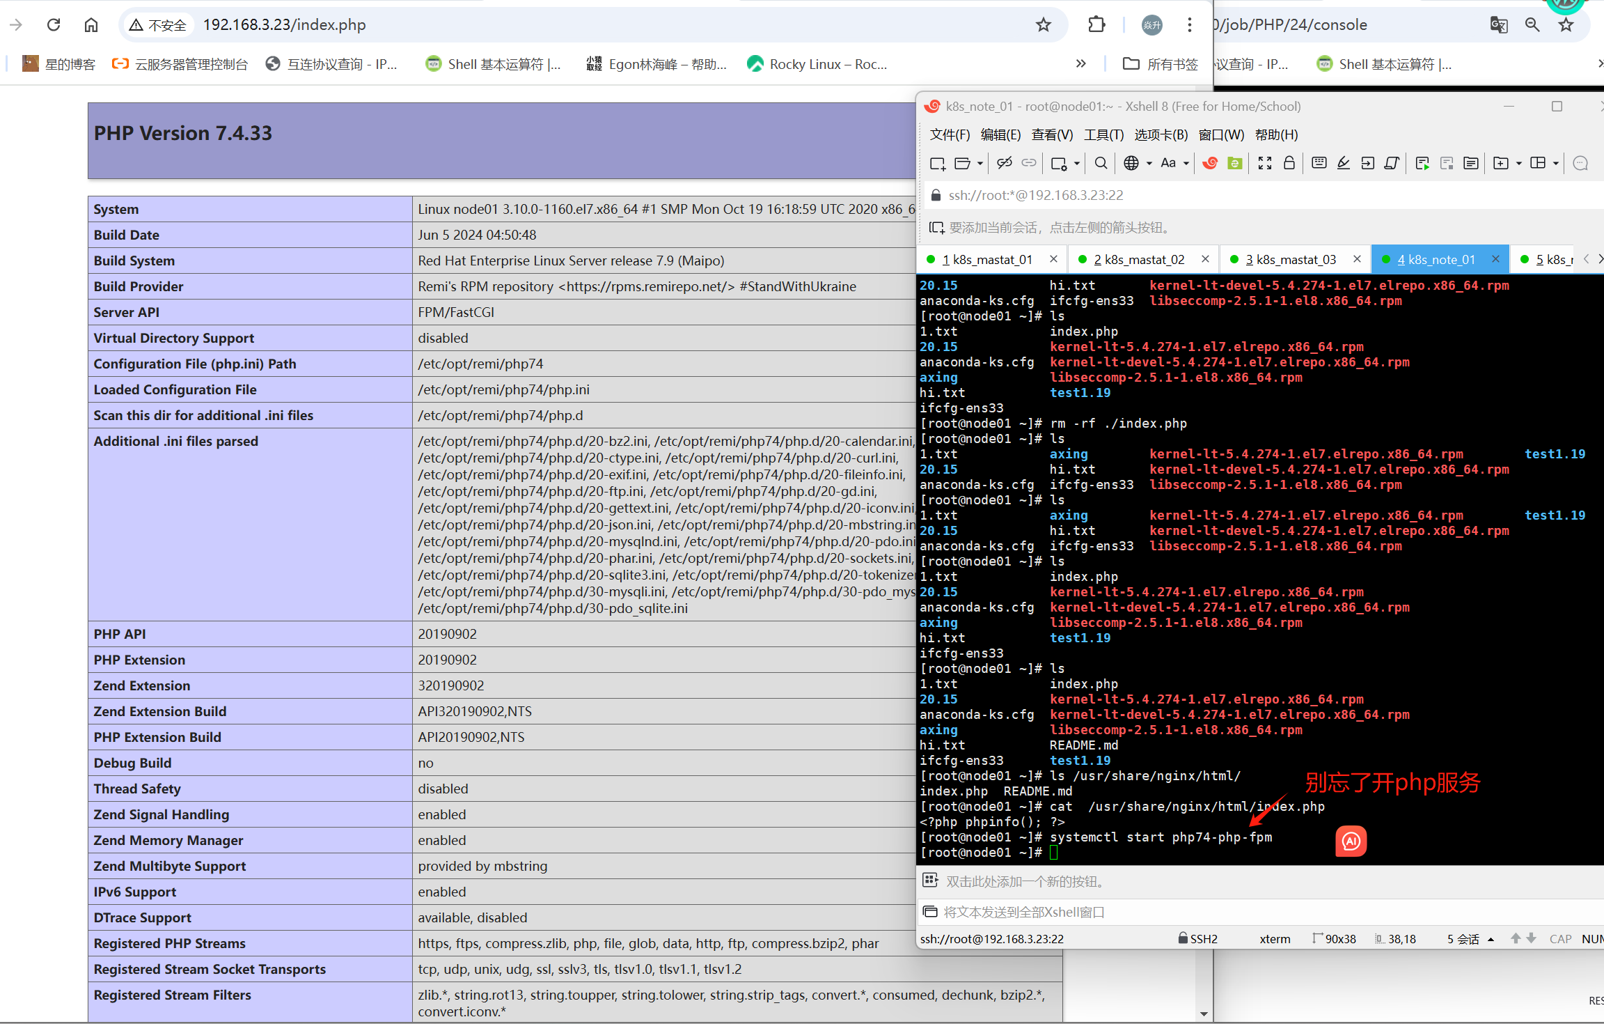
Task: Open the 星的博客 bookmark
Action: [59, 64]
